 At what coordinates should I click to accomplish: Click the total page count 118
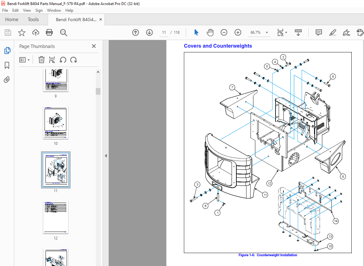coord(177,33)
